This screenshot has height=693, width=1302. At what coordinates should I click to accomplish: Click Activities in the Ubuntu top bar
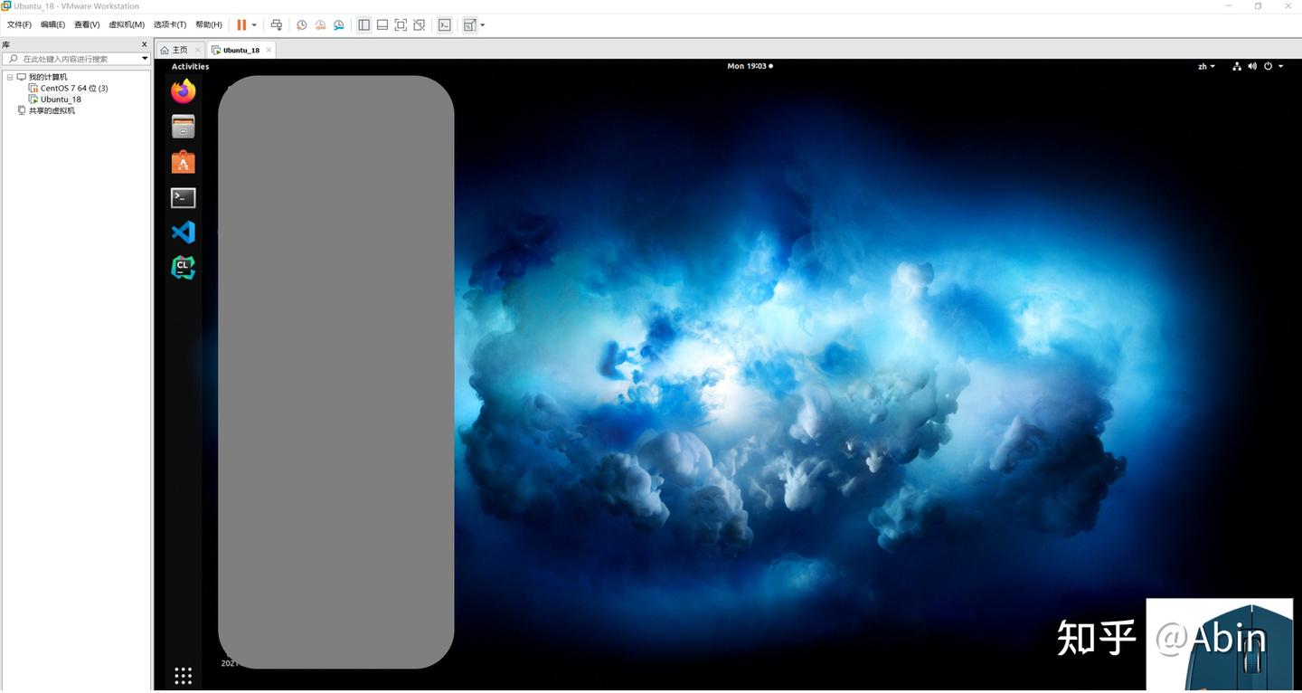[x=190, y=66]
